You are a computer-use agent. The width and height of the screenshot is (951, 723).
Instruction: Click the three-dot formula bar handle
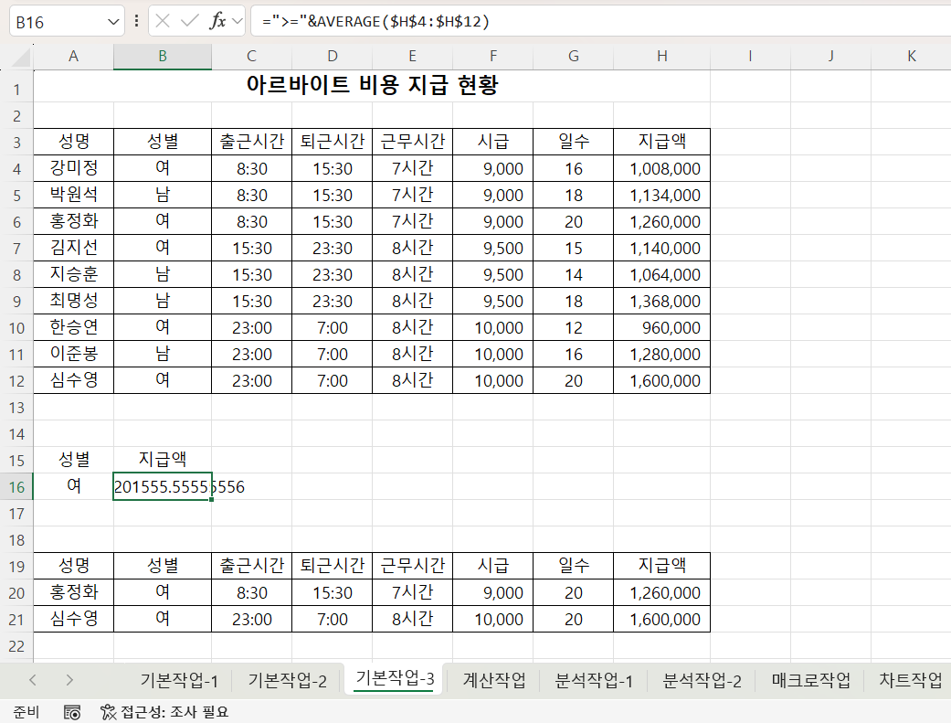coord(136,21)
